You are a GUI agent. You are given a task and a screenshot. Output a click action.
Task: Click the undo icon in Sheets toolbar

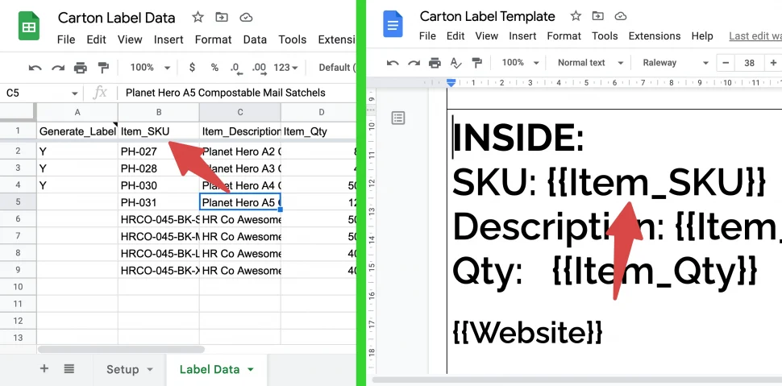coord(35,68)
